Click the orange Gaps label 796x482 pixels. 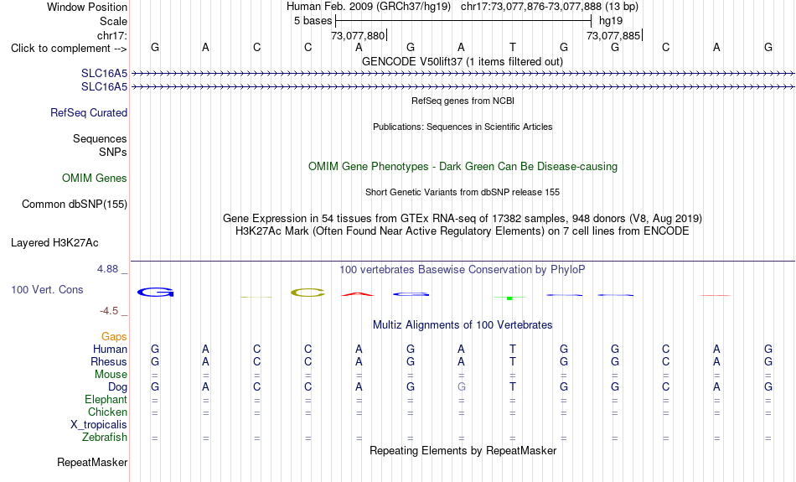tap(114, 337)
